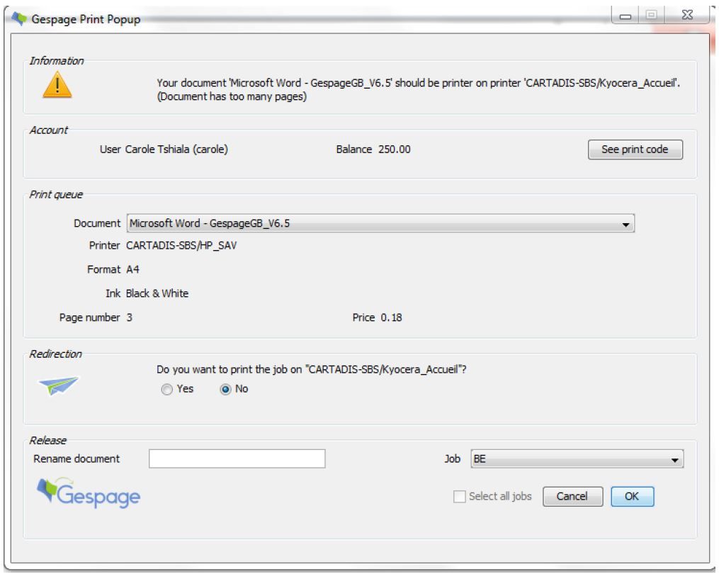The width and height of the screenshot is (719, 574).
Task: Click the paper plane redirection icon
Action: [x=59, y=386]
